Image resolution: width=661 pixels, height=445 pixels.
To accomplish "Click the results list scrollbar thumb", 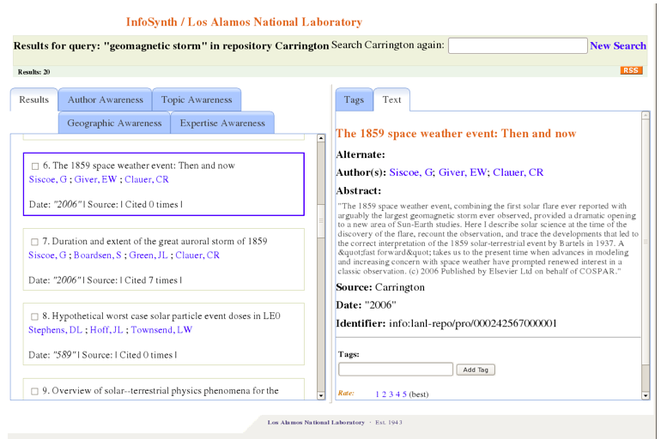I will [x=321, y=221].
